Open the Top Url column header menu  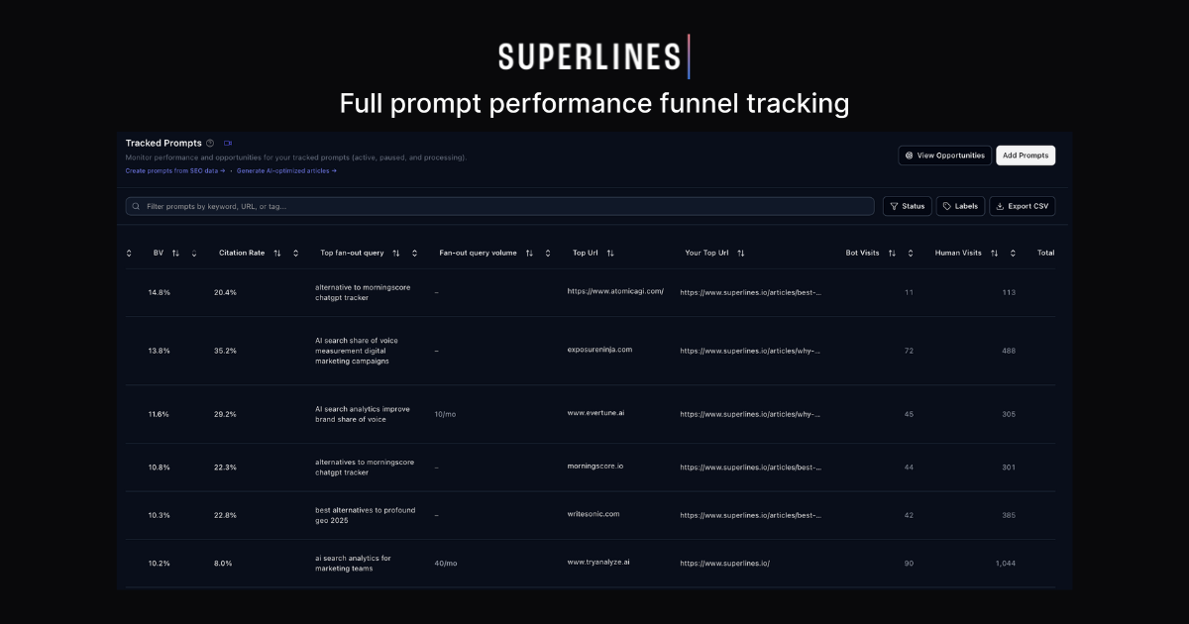[609, 253]
